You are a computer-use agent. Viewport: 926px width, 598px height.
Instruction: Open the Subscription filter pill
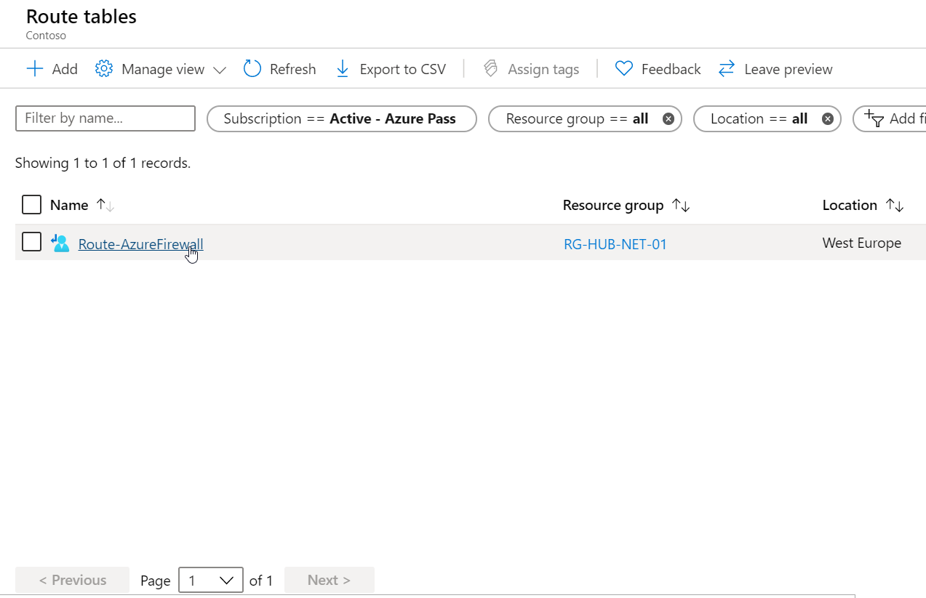point(342,119)
